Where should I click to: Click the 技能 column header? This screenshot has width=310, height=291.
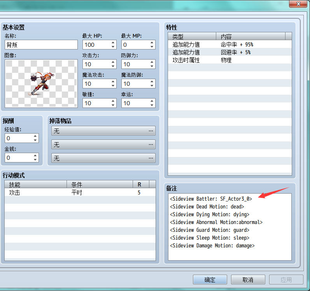(x=35, y=185)
